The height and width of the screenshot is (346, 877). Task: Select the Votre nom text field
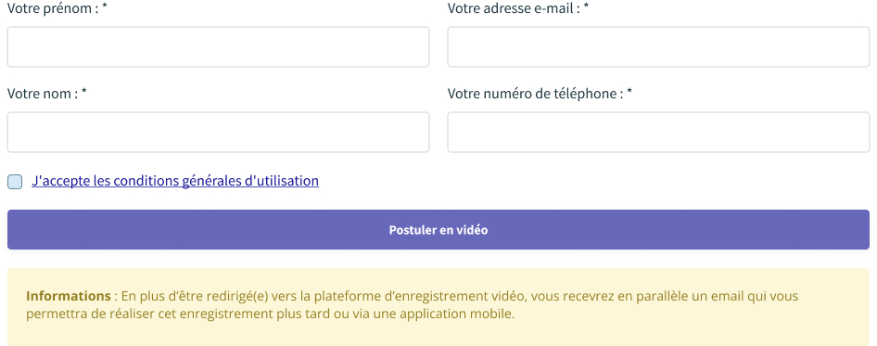point(218,132)
